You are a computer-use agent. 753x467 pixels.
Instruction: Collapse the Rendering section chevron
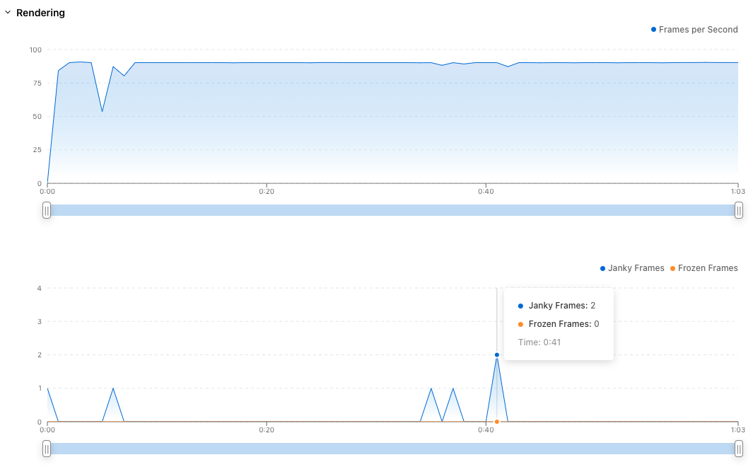pos(8,13)
